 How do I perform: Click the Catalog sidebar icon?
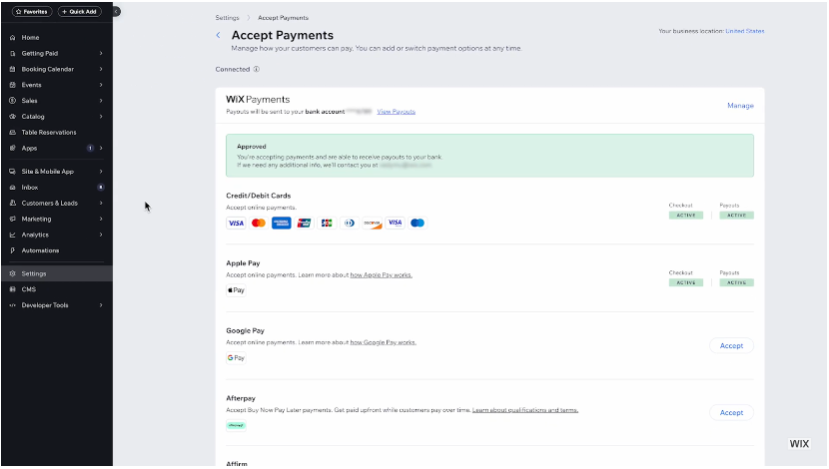[13, 117]
